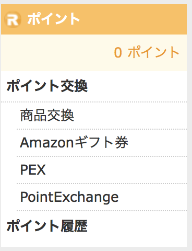Open the PointExchange menu entry

point(69,197)
